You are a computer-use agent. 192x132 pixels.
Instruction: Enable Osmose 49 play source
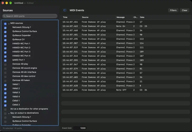(5, 65)
